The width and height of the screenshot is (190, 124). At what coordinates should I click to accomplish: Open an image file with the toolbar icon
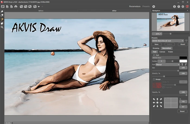click(7, 6)
